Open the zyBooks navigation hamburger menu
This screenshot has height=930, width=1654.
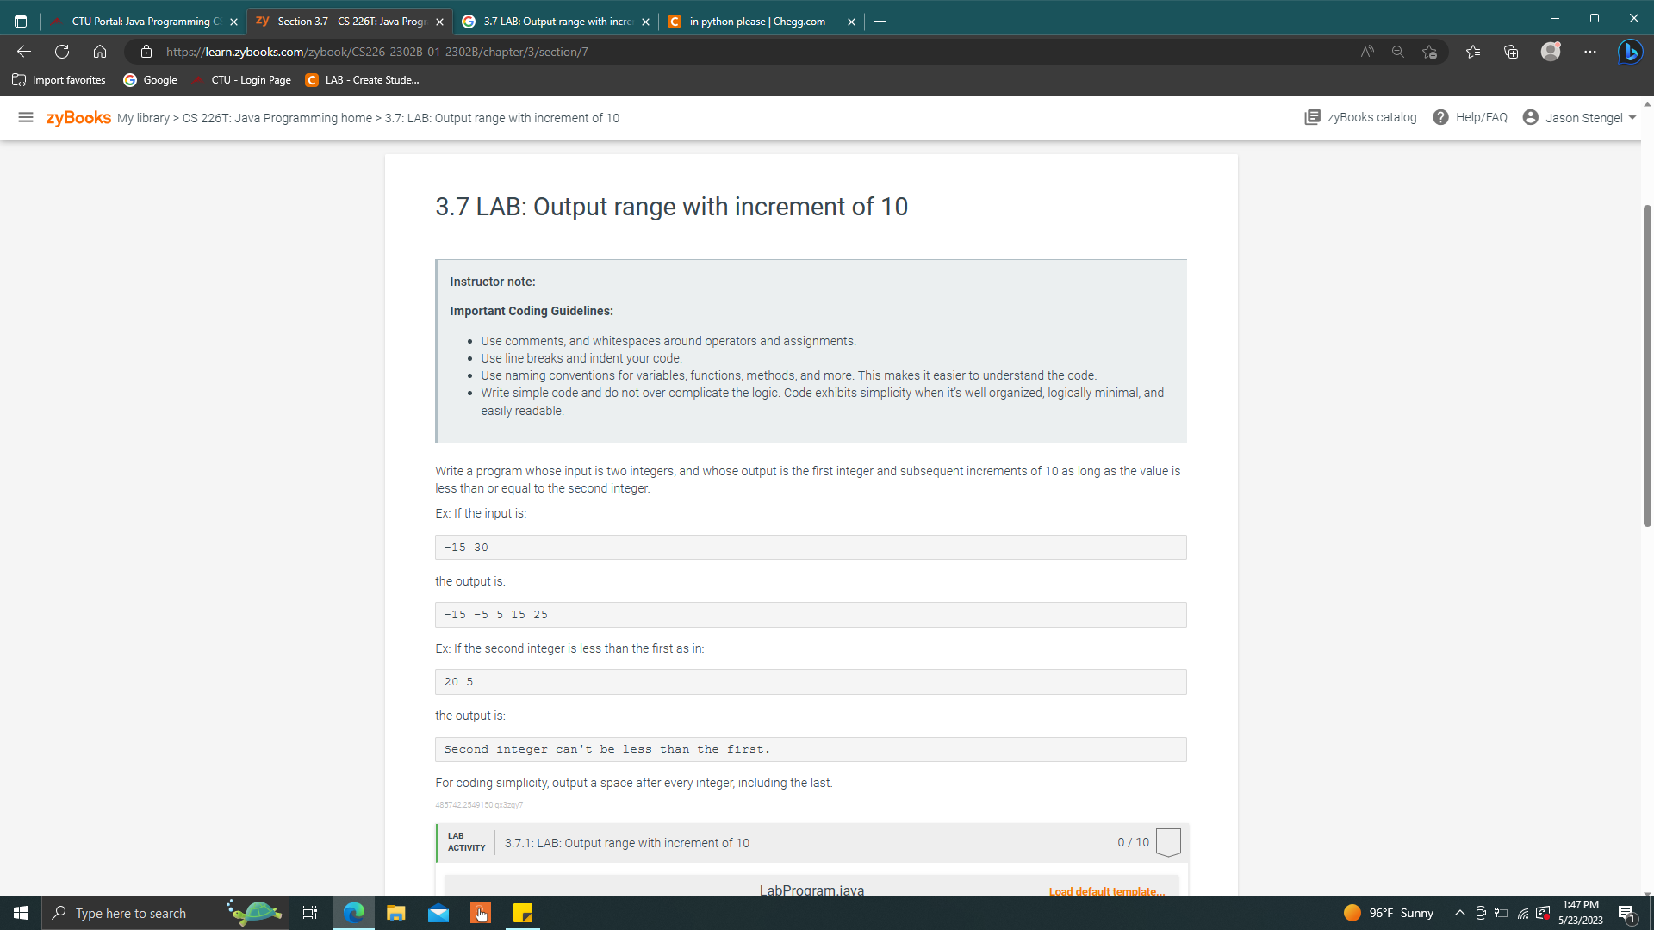pos(25,117)
